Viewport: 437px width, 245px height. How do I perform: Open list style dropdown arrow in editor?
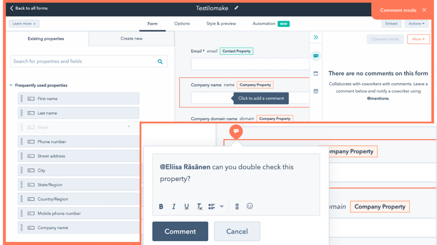221,207
